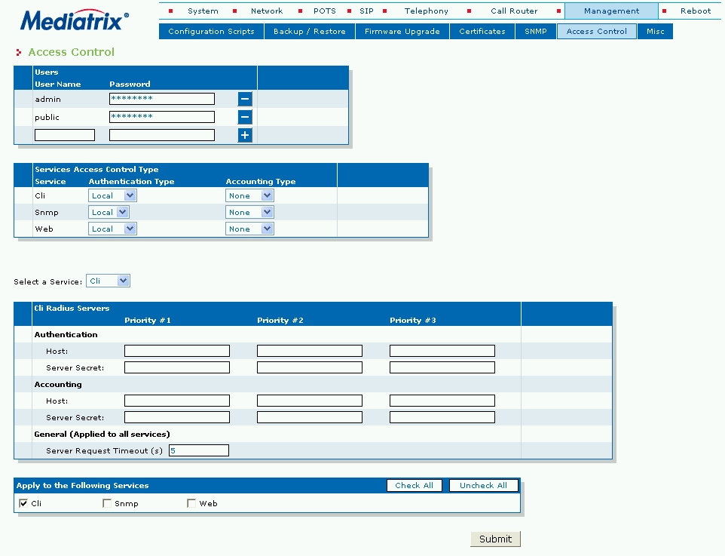Focus Authentication Server Secret Priority #1 field
725x556 pixels.
point(177,367)
